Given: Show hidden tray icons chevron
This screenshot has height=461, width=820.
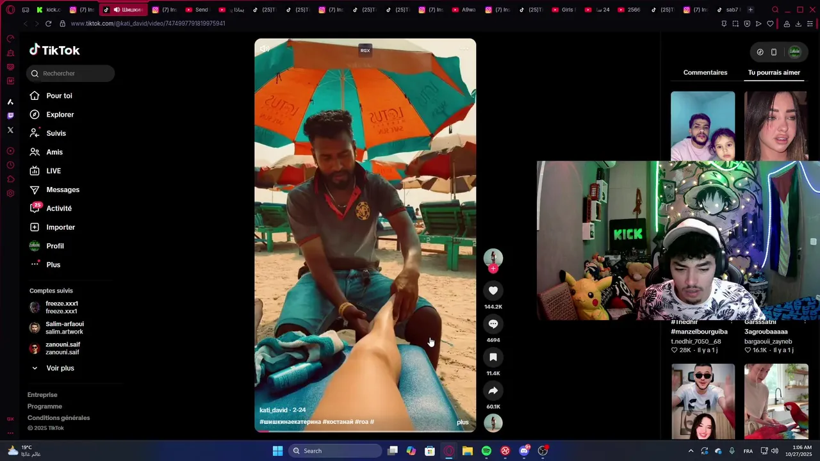Looking at the screenshot, I should coord(691,451).
